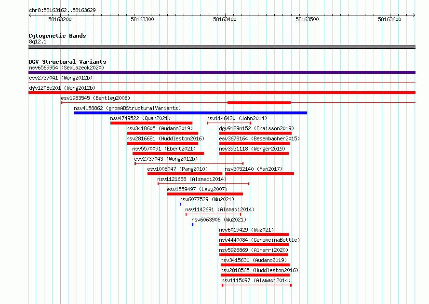Select the blue nsv4158862 gnomAD bar

pos(191,113)
